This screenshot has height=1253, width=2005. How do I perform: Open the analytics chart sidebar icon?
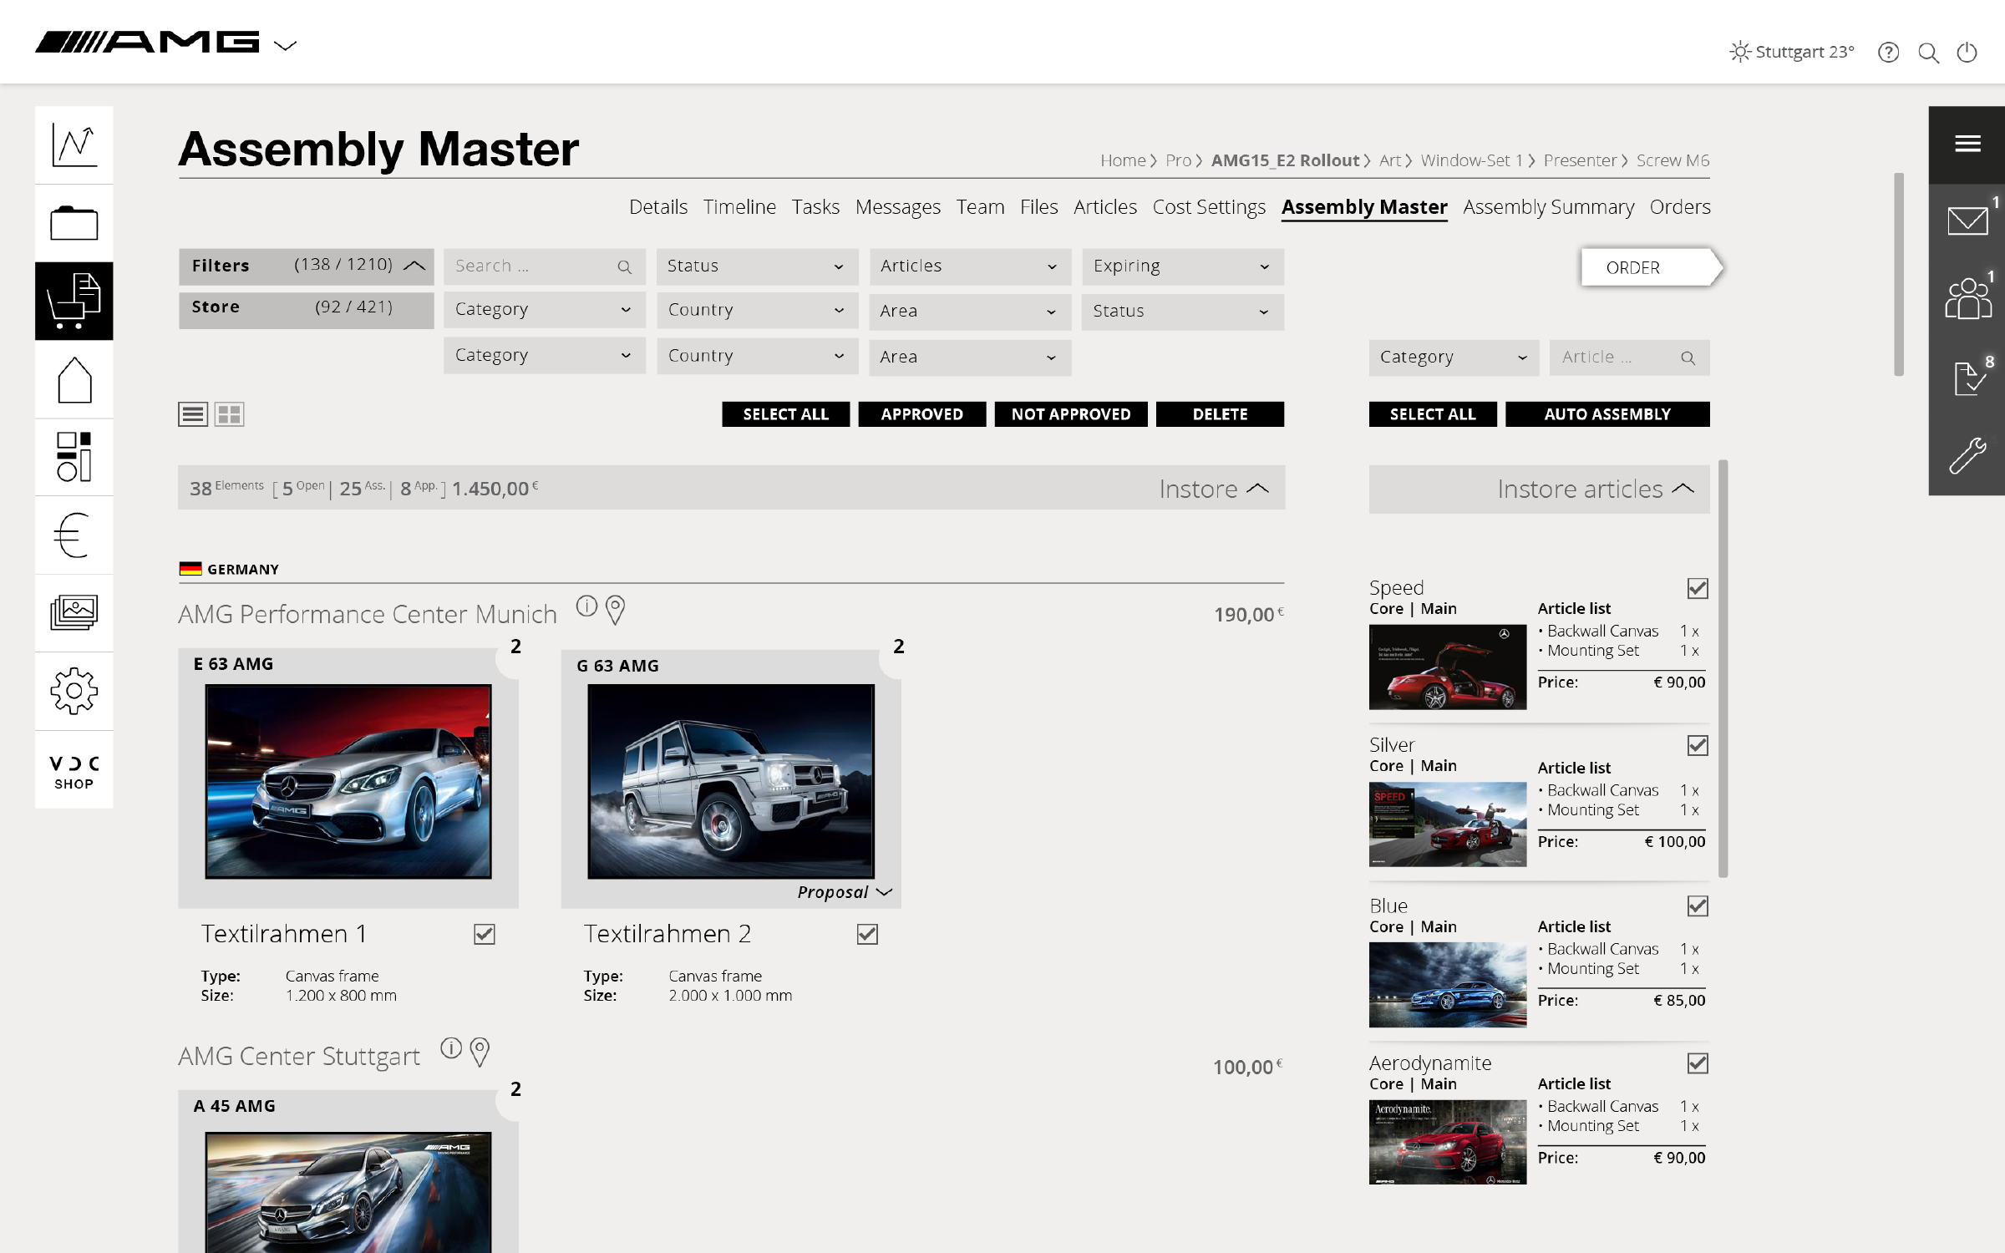pyautogui.click(x=74, y=145)
